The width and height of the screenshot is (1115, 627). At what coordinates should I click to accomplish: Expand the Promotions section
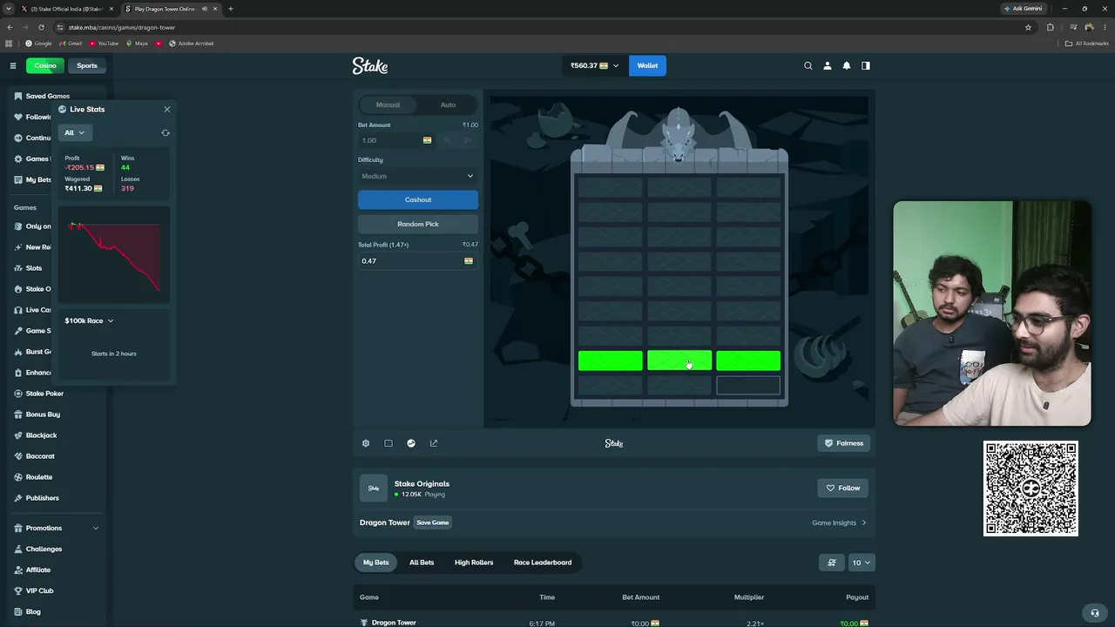[x=57, y=528]
